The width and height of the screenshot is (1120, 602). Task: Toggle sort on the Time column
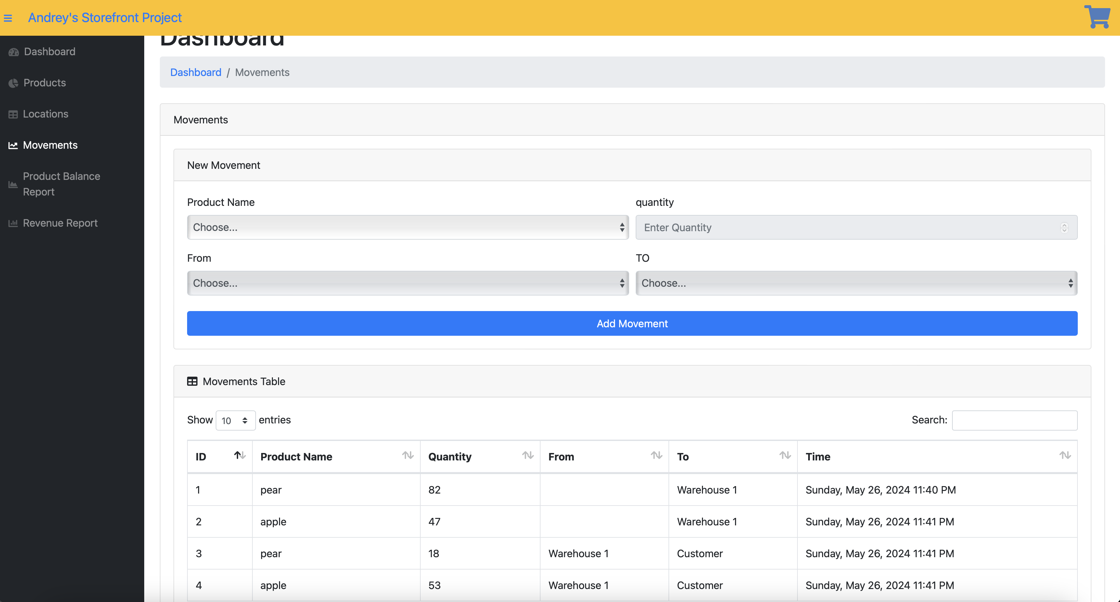(1065, 456)
